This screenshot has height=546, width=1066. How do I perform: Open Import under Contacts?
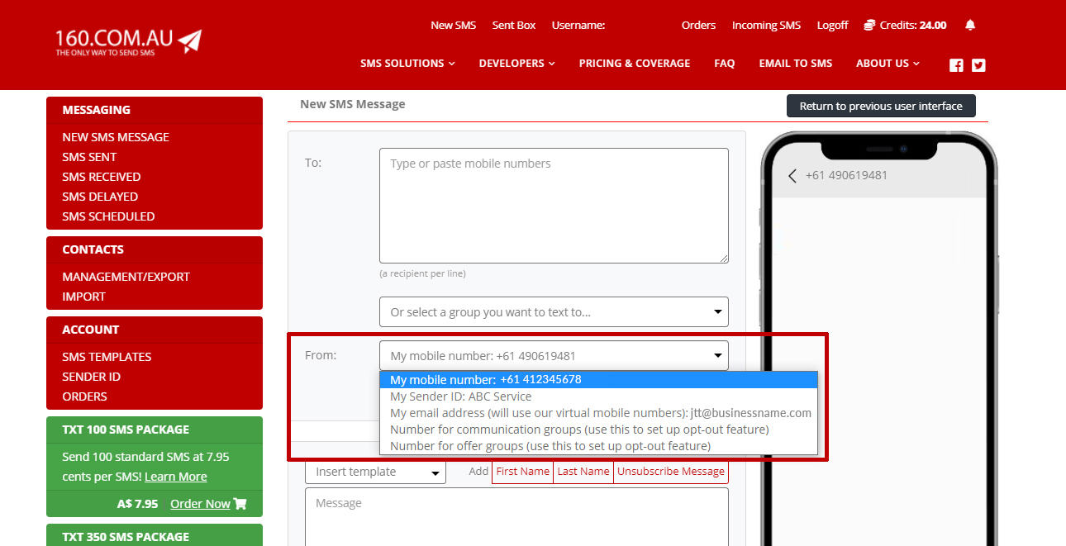click(84, 297)
